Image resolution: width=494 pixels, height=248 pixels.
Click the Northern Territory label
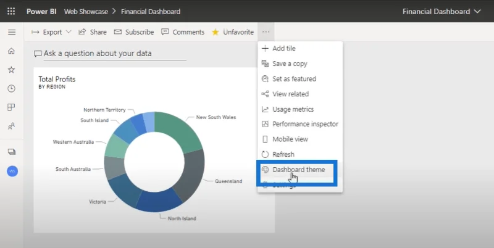pos(104,110)
